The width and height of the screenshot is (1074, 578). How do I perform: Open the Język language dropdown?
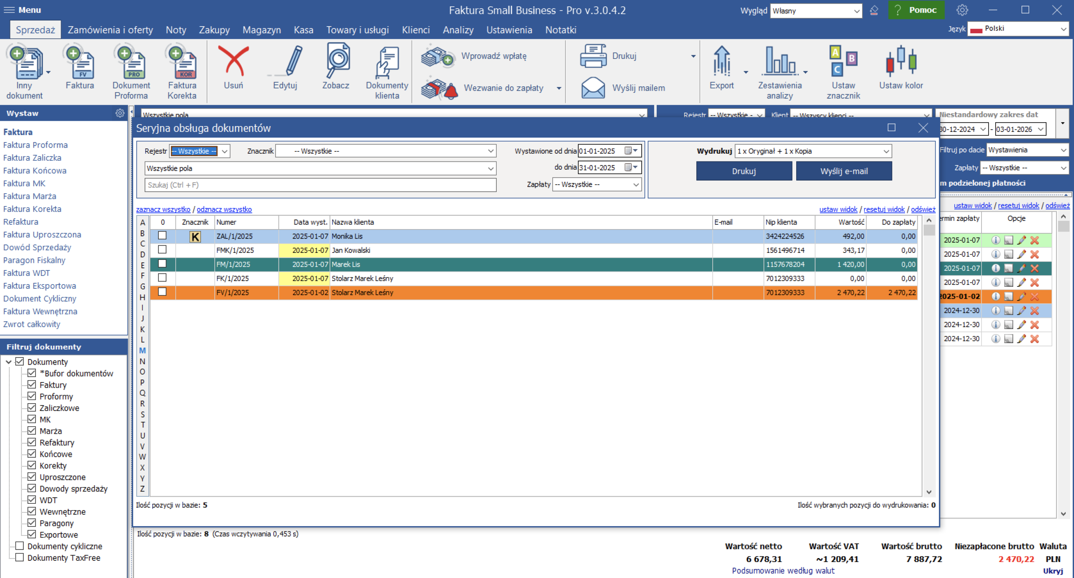(1017, 29)
